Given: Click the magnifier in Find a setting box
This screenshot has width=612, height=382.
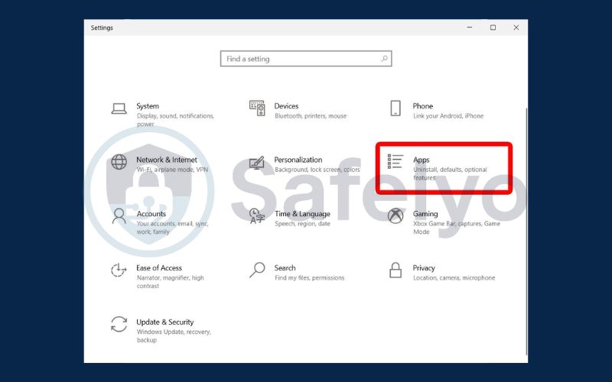Looking at the screenshot, I should click(385, 59).
